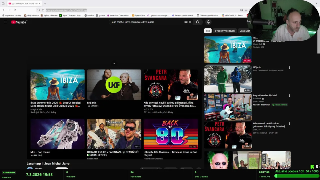This screenshot has width=320, height=180.
Task: Open sidebar Petr Švancara thumbnail
Action: click(x=228, y=135)
